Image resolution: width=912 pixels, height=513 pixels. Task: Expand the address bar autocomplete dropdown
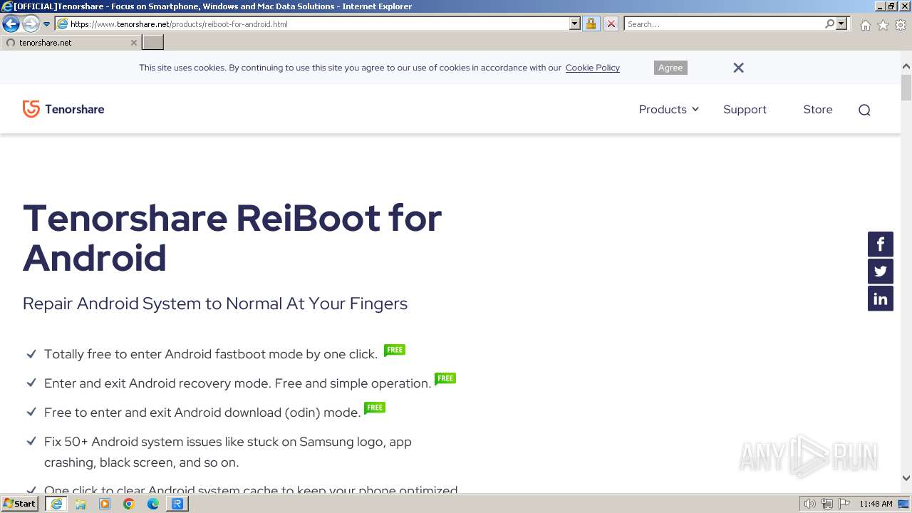tap(575, 24)
